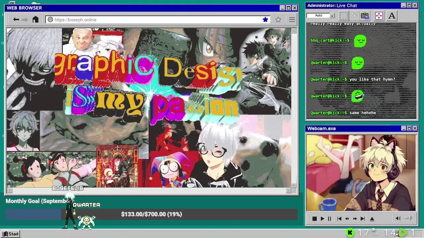Image resolution: width=424 pixels, height=238 pixels.
Task: Click the browser scrollbar left arrow
Action: pos(9,190)
